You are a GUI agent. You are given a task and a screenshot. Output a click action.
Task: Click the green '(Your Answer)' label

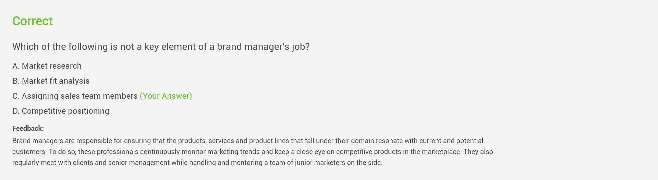click(166, 96)
